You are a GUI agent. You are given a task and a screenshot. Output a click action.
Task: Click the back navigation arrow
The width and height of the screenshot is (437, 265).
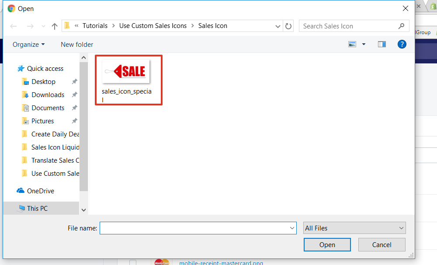coord(13,26)
